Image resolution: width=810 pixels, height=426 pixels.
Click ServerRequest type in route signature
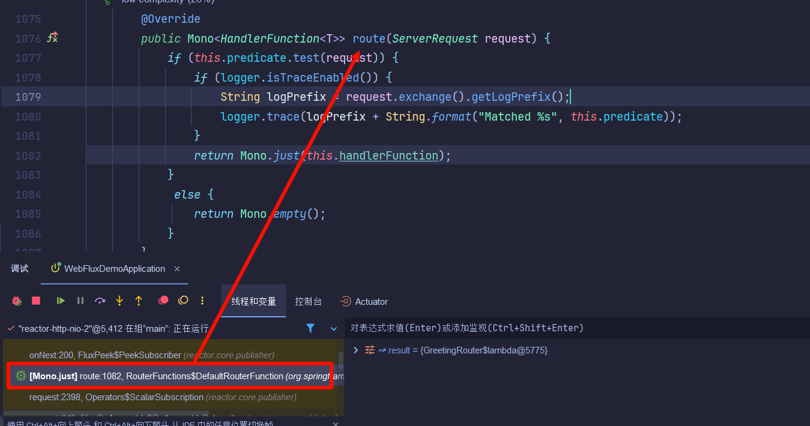(435, 38)
